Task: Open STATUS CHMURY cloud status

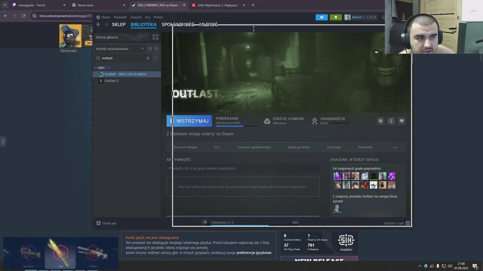Action: tap(284, 120)
